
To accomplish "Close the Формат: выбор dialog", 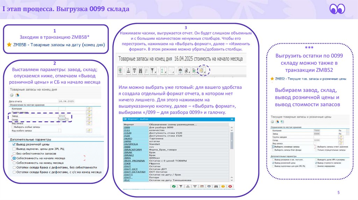I will pos(232,119).
